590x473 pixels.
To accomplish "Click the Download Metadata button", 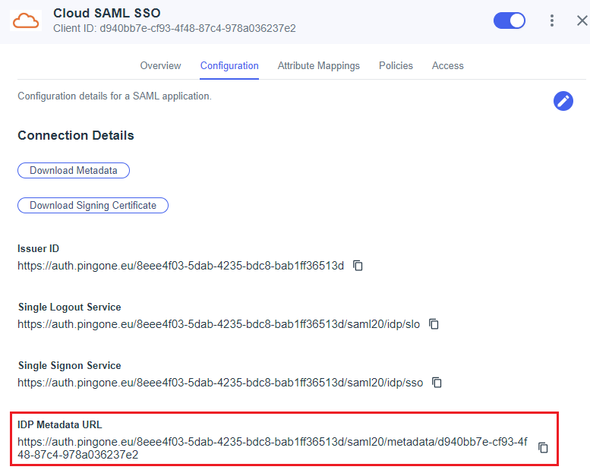I will (x=74, y=171).
